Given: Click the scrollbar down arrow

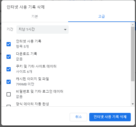Looking at the screenshot, I should [133, 104].
